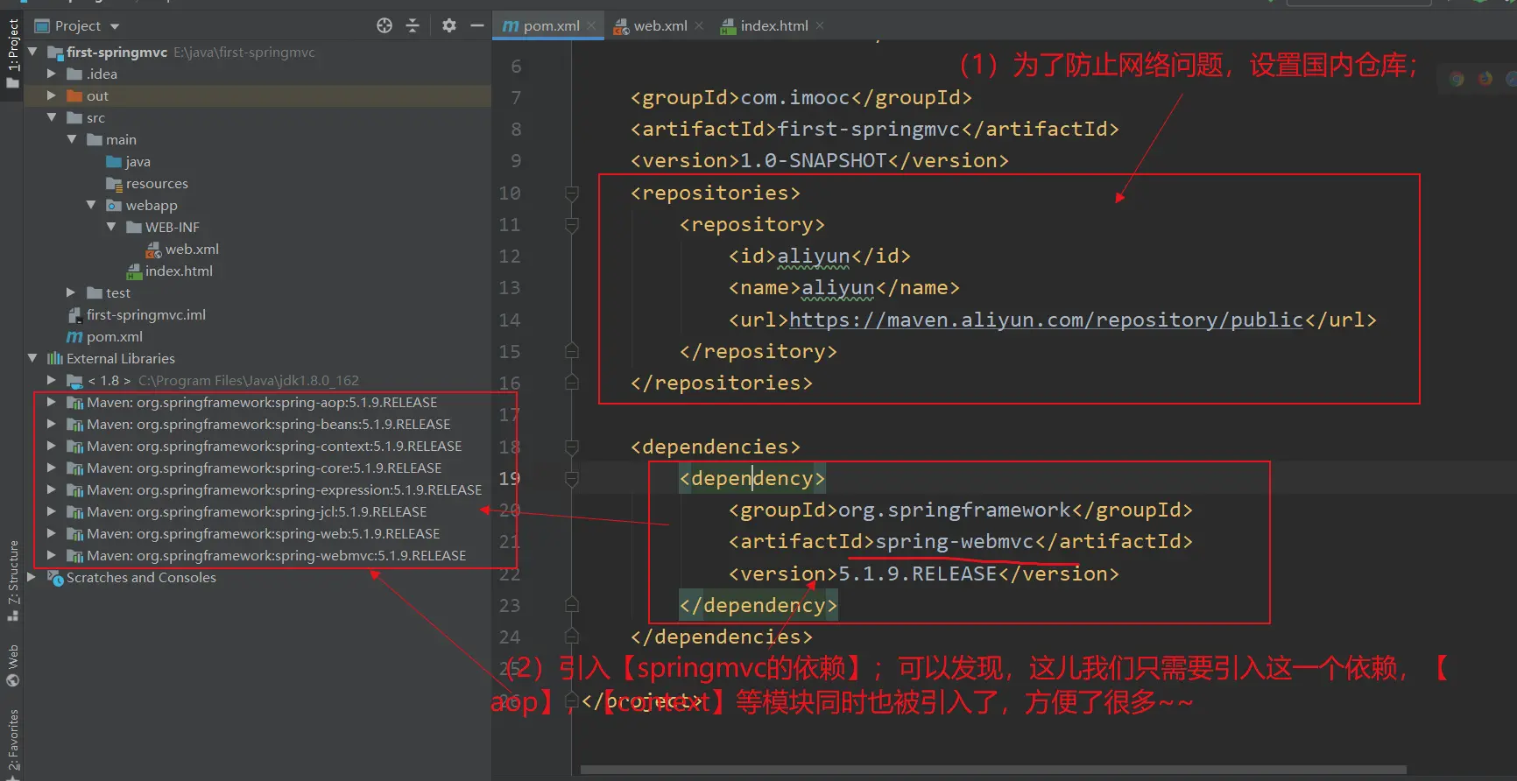Open the Project view dropdown

(x=115, y=26)
